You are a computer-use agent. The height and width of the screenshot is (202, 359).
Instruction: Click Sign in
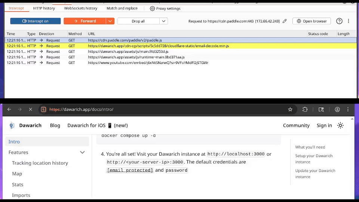coord(324,126)
